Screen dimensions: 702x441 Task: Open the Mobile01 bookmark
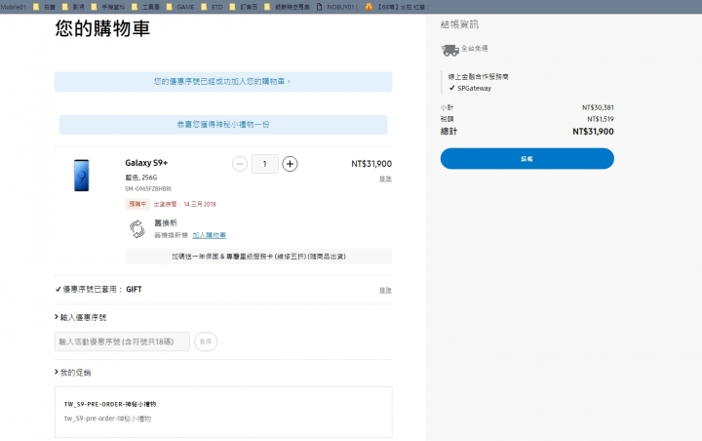(x=13, y=7)
